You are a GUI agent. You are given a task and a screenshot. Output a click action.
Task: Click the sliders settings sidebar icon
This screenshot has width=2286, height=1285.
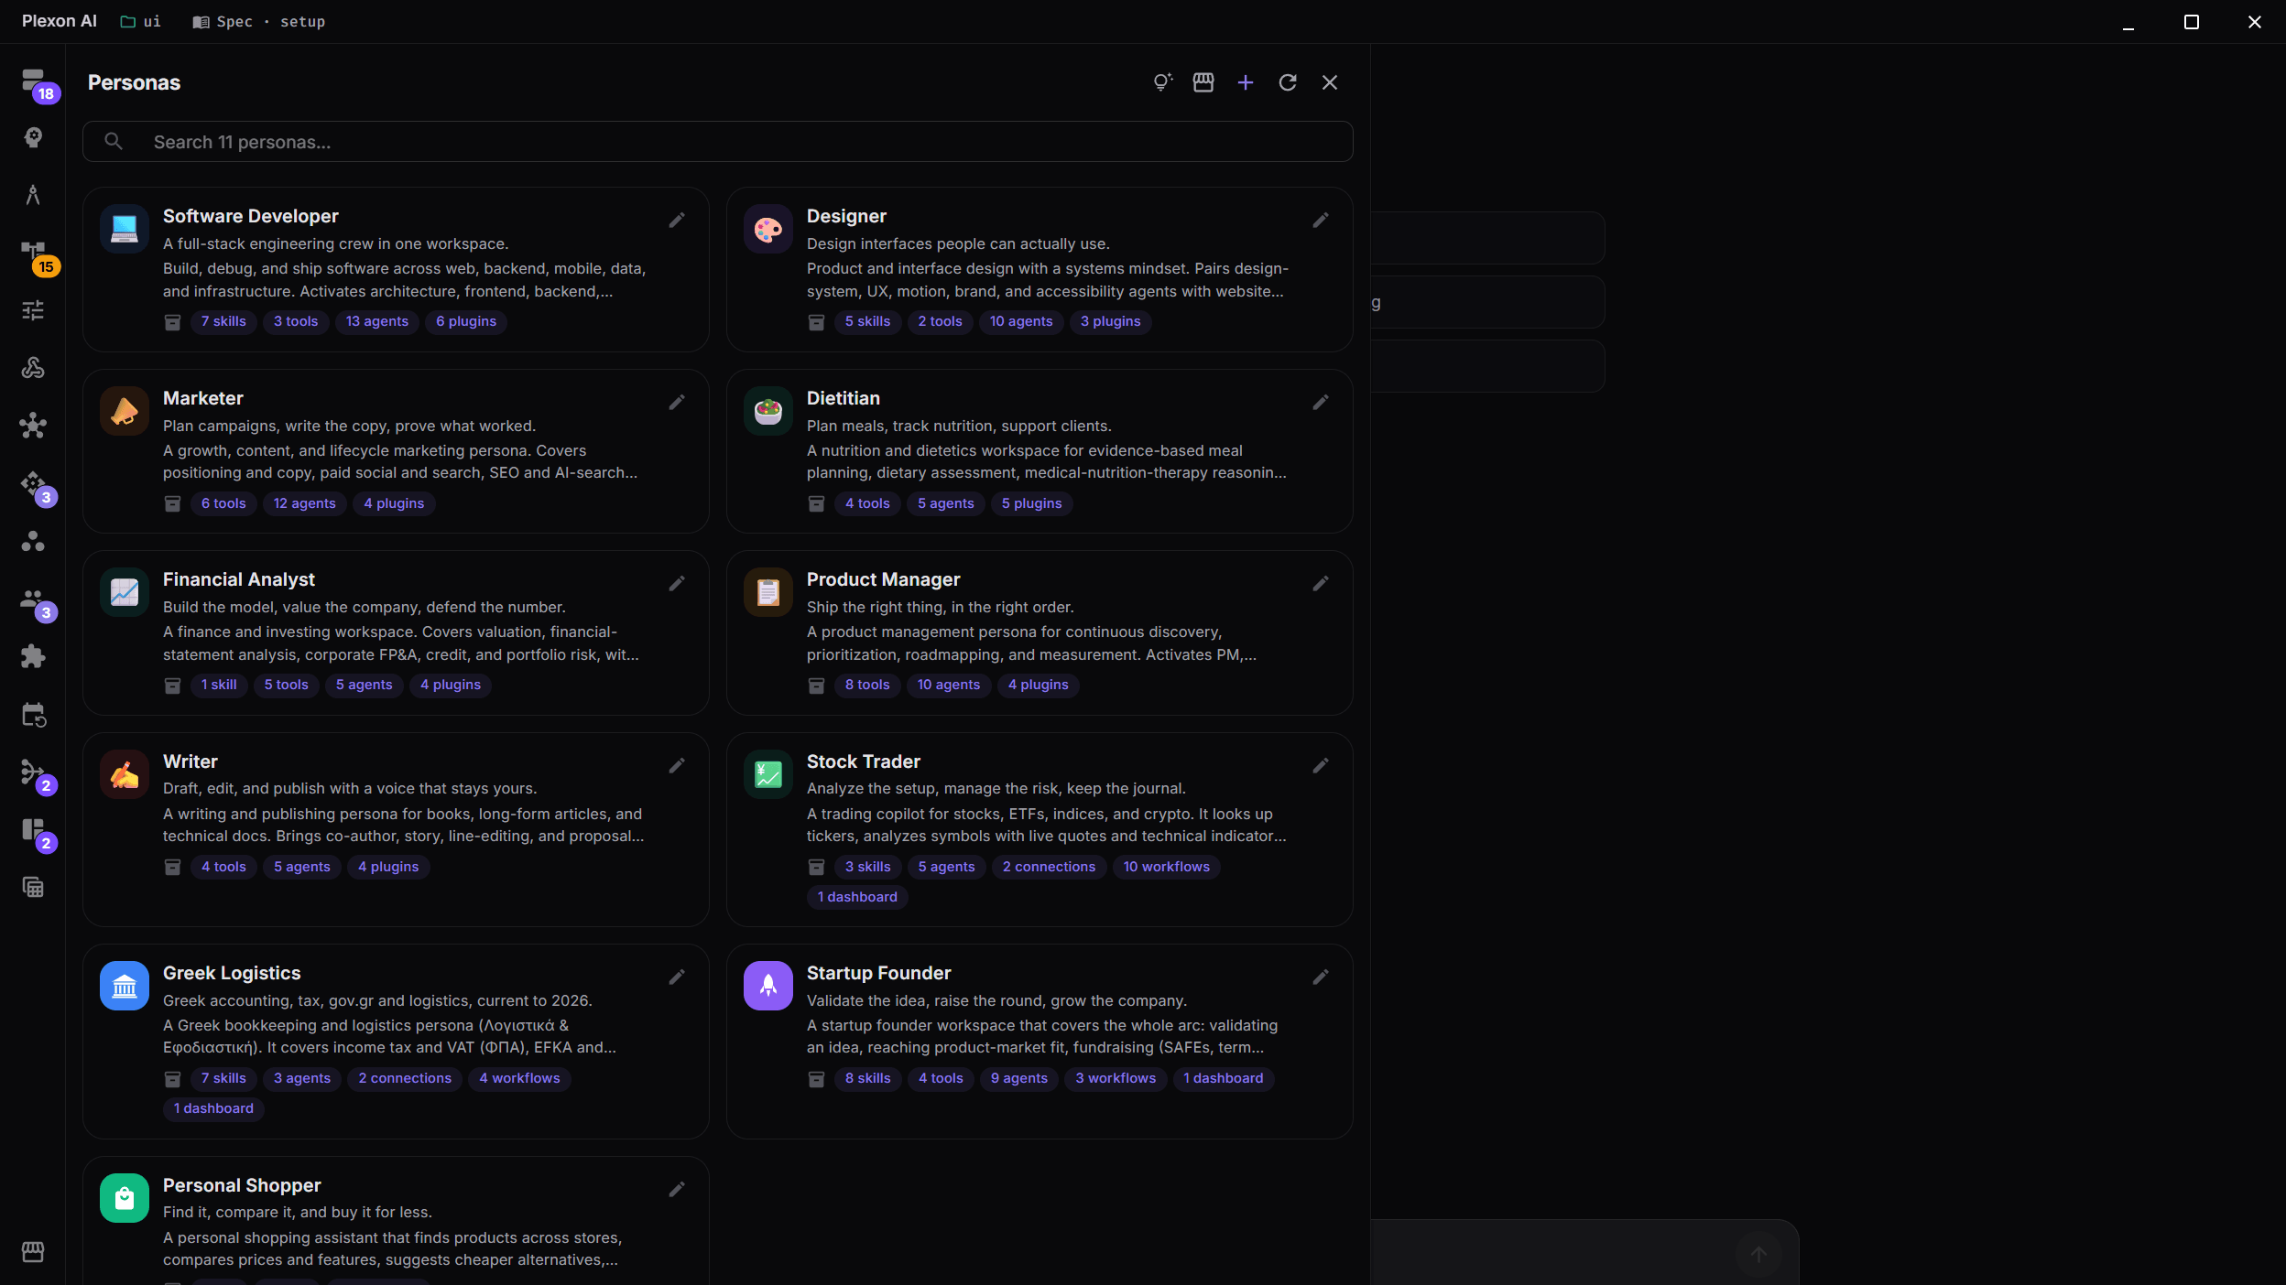tap(33, 310)
